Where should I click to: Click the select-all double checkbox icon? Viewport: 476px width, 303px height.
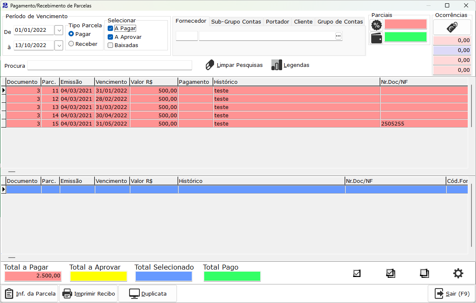(x=391, y=273)
